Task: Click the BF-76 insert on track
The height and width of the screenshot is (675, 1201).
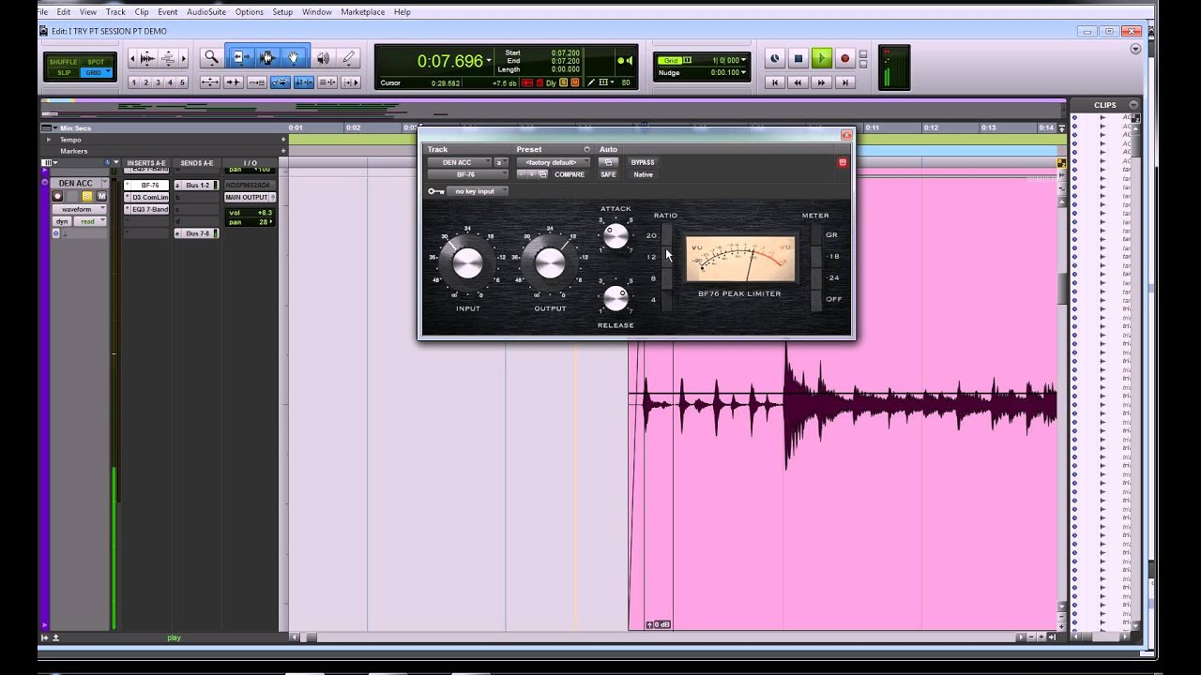Action: click(146, 186)
